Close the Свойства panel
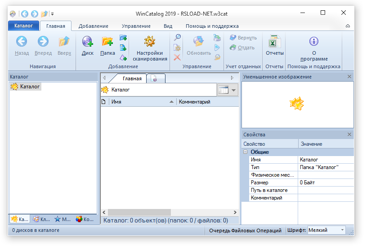The image size is (371, 248). tap(349, 135)
